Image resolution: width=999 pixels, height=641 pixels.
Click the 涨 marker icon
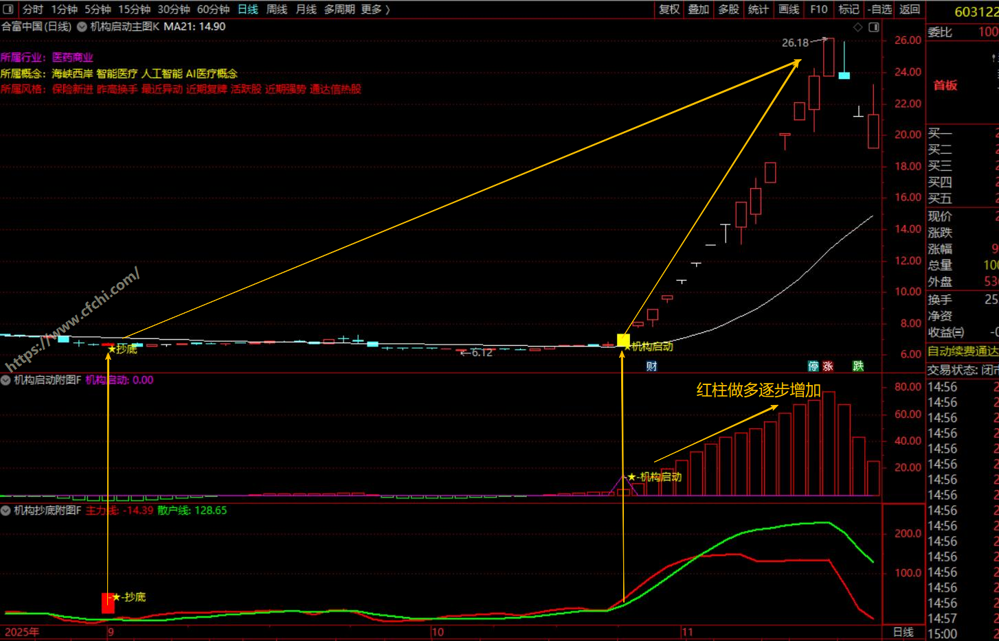pyautogui.click(x=828, y=366)
